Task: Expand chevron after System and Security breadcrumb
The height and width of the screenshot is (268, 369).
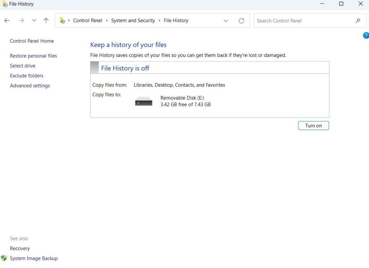Action: click(159, 21)
